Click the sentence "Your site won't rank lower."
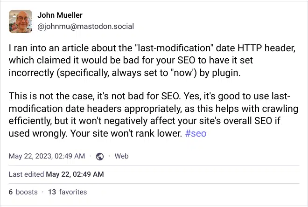Image resolution: width=308 pixels, height=207 pixels. pos(126,133)
